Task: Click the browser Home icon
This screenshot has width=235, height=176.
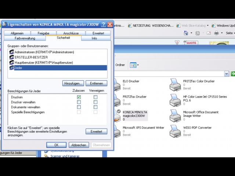Action: tap(186, 33)
